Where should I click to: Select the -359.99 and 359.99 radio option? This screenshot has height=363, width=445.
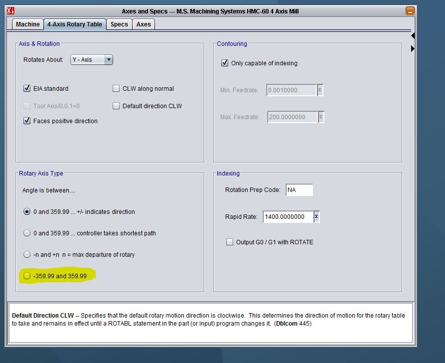tap(27, 276)
